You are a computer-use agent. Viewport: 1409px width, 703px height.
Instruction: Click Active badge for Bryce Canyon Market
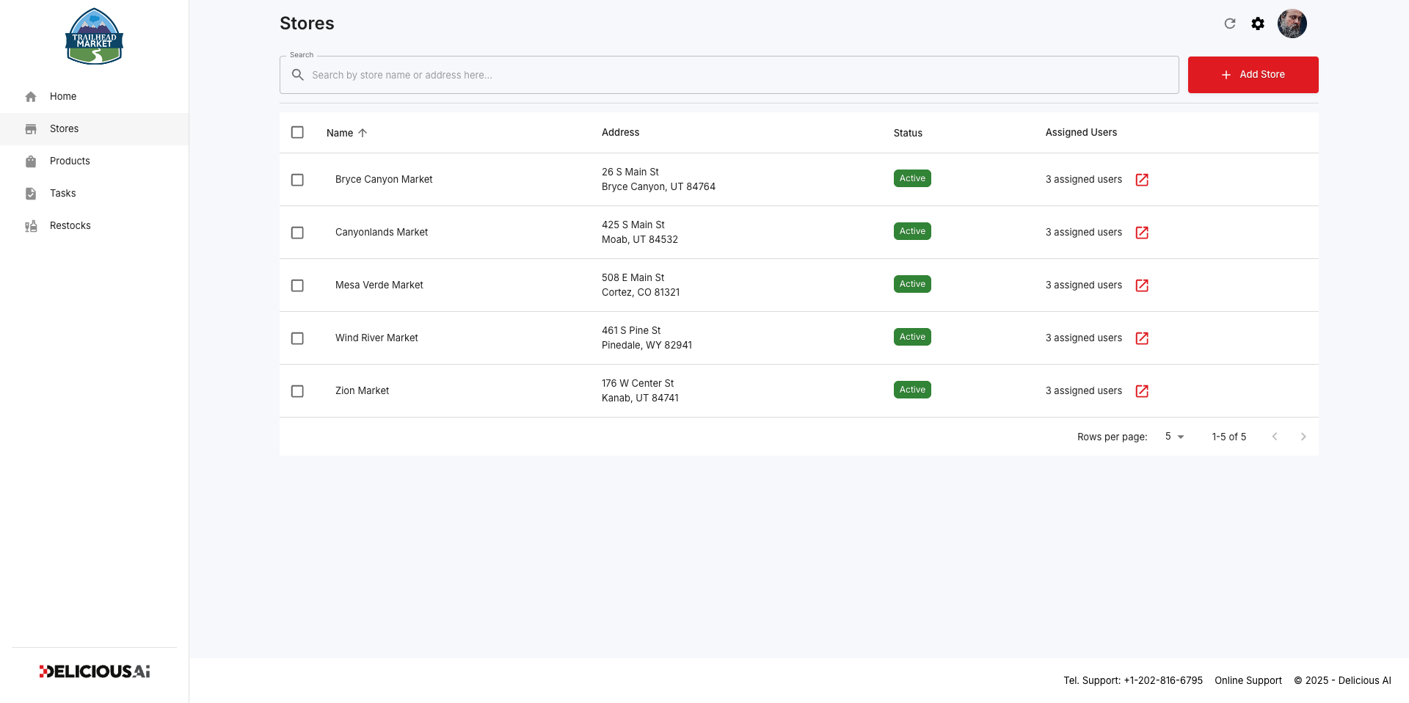[x=912, y=178]
